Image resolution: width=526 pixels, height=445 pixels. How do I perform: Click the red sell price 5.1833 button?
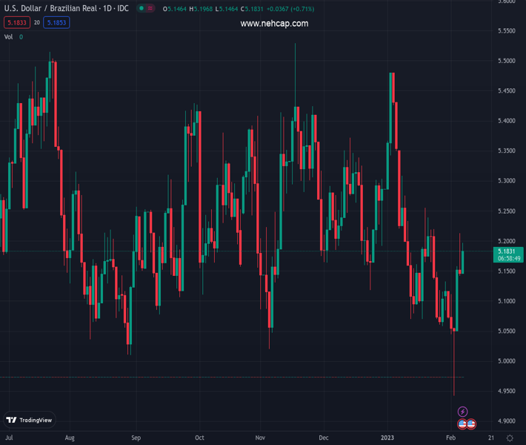16,23
